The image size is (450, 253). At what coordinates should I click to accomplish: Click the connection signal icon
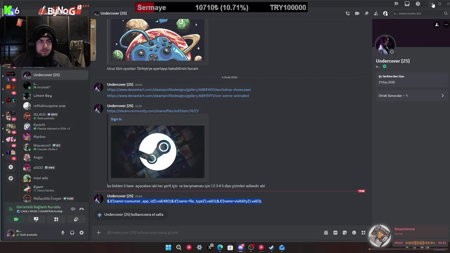pos(11,209)
